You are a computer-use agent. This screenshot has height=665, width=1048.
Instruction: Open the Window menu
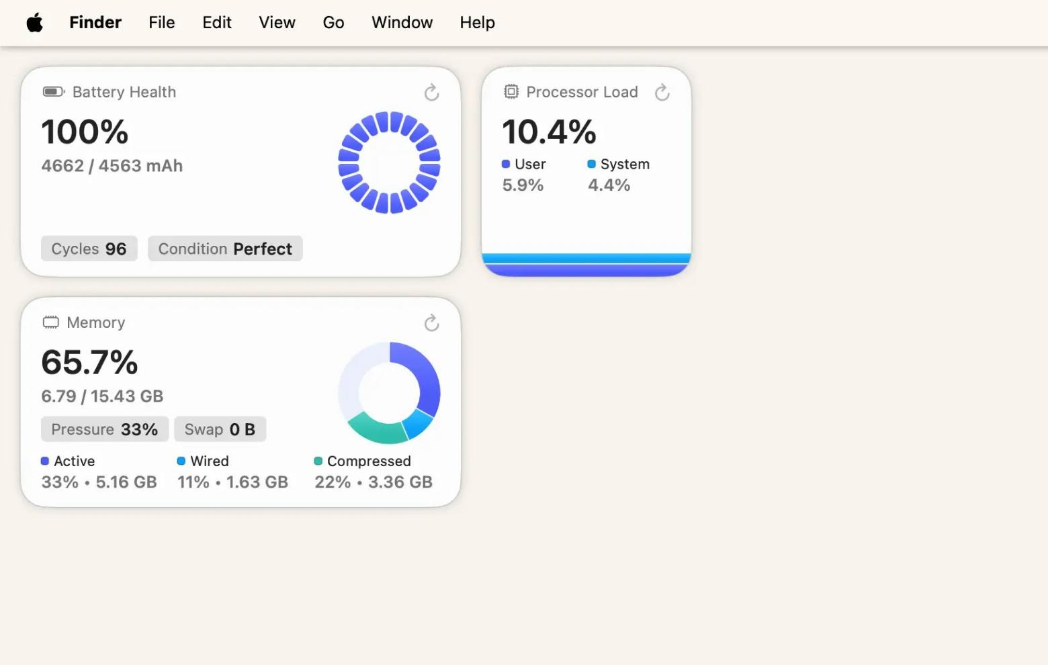pyautogui.click(x=402, y=23)
